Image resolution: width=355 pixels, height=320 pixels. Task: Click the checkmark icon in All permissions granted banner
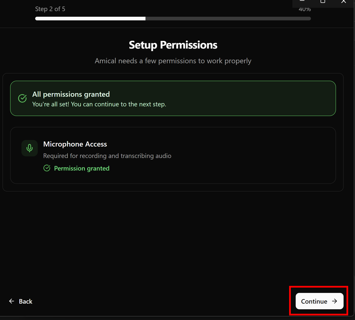pos(22,98)
